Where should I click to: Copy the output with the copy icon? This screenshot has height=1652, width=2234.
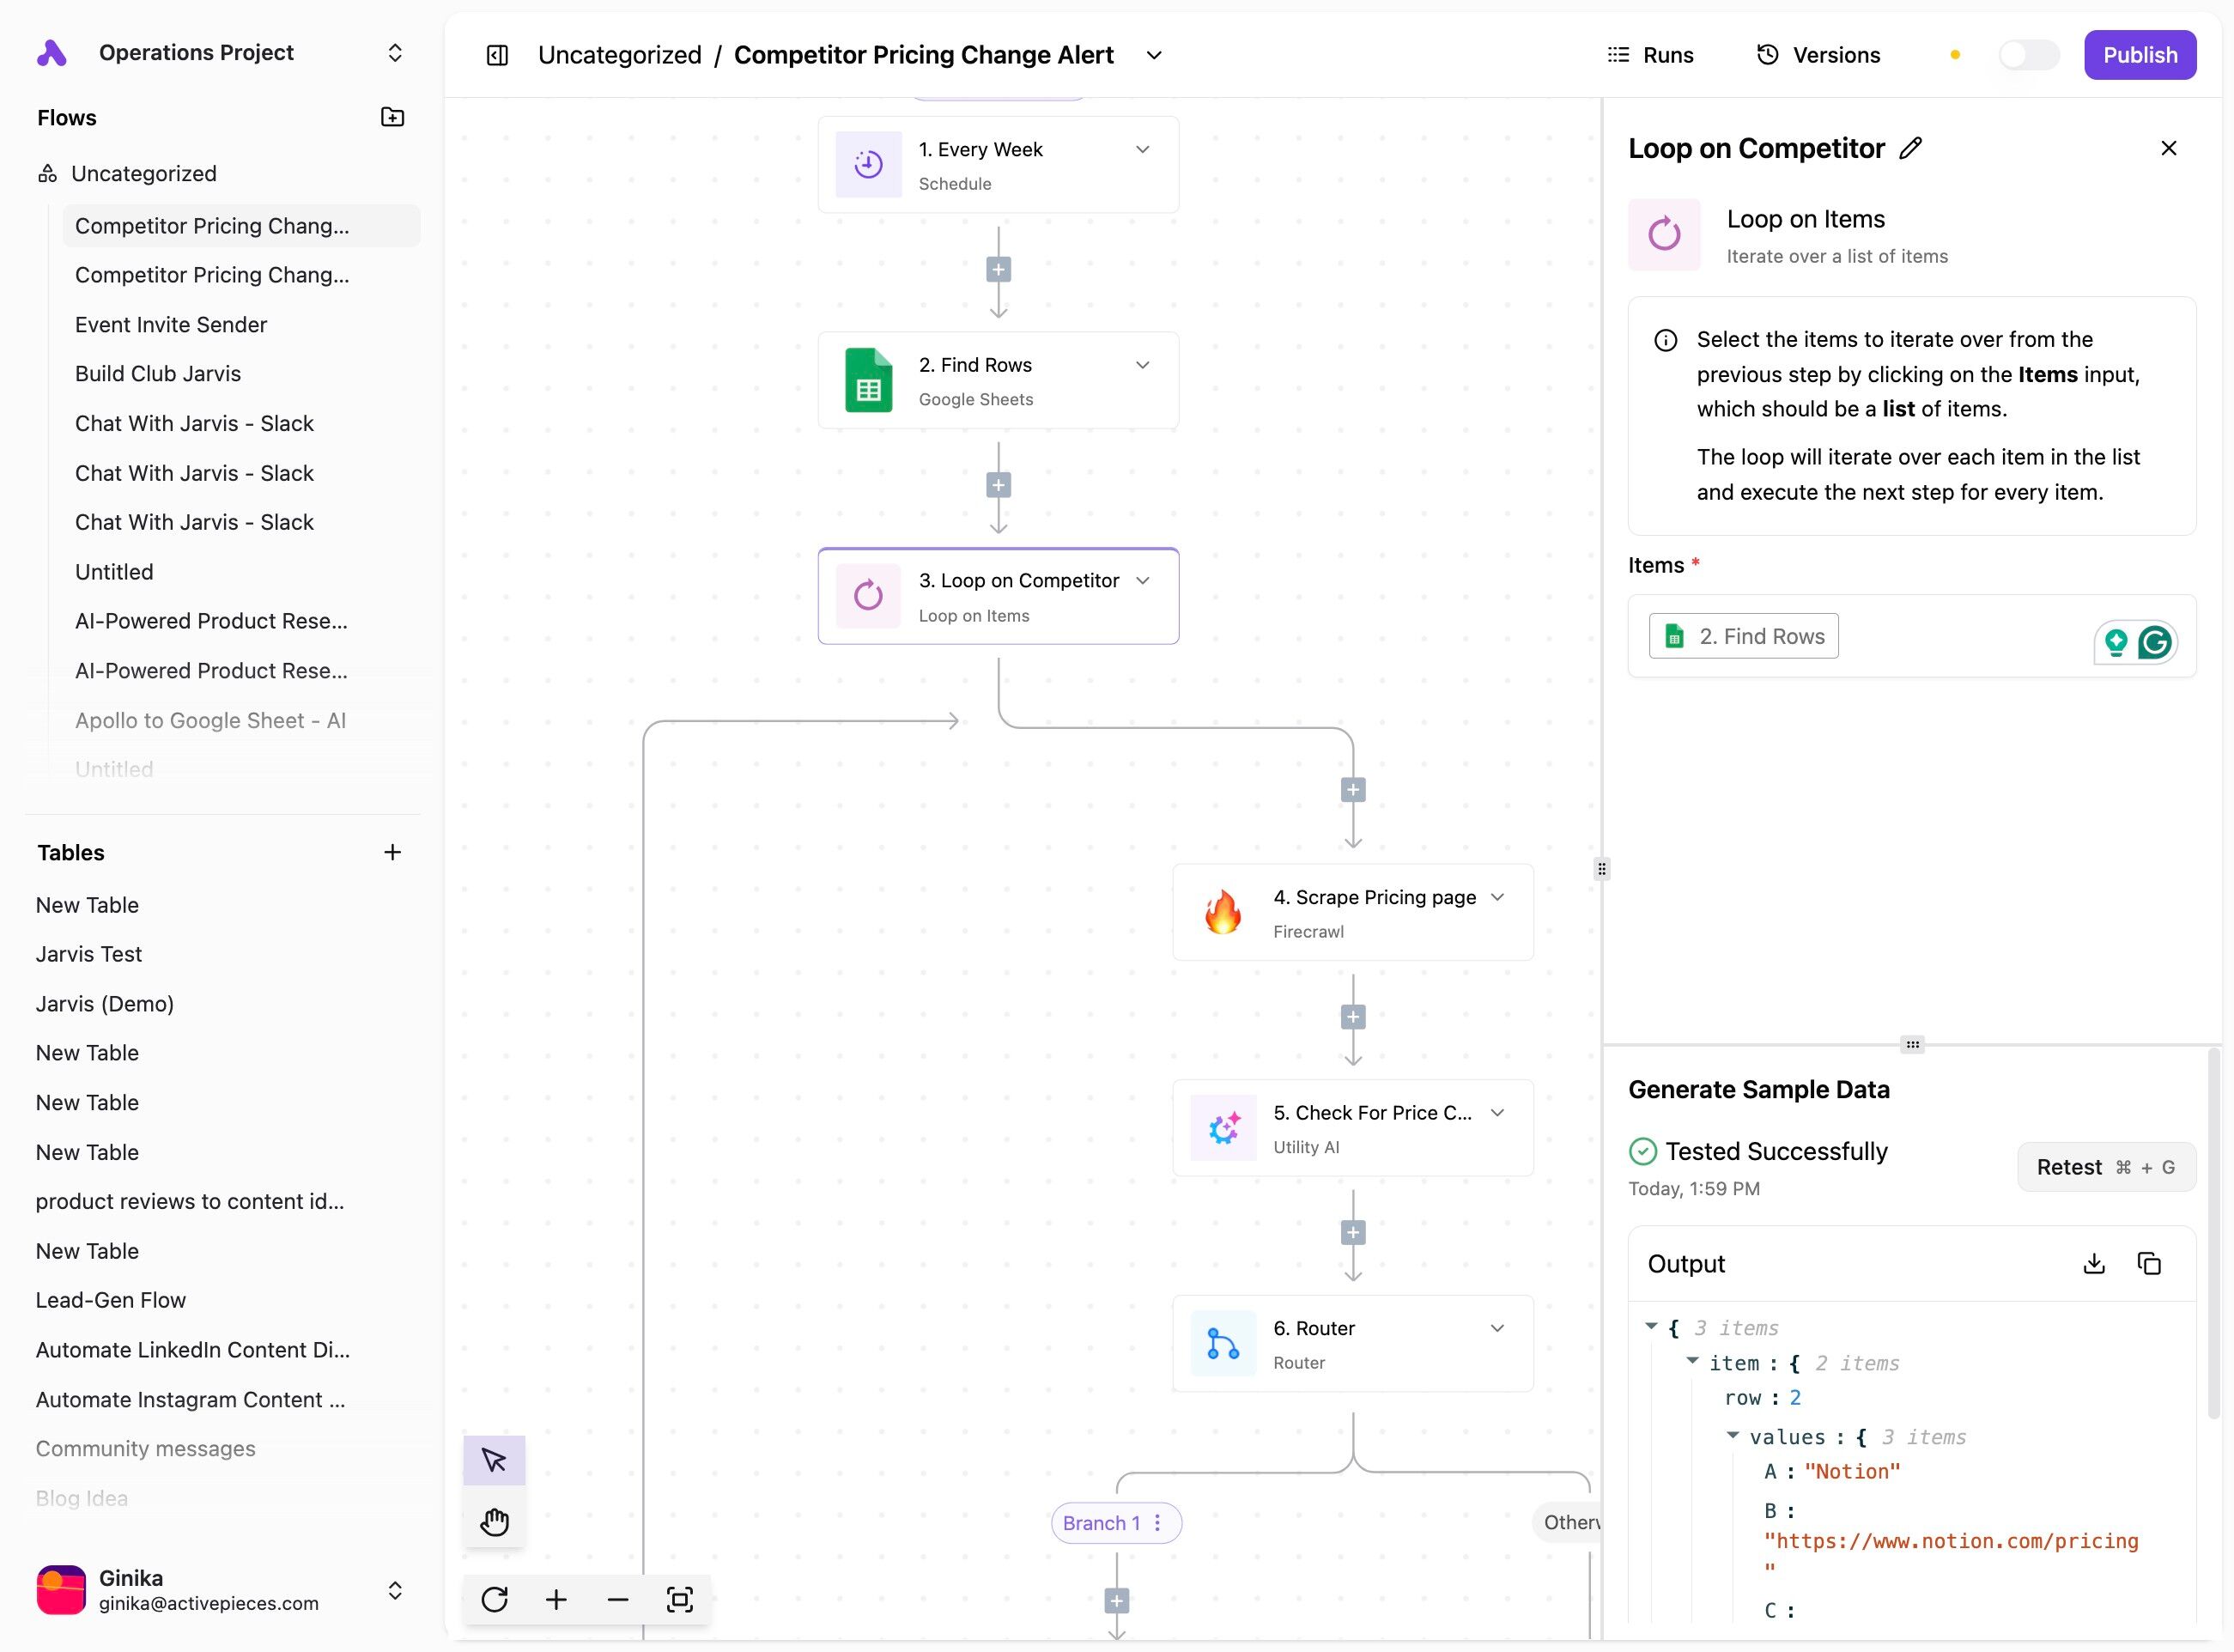[2149, 1264]
